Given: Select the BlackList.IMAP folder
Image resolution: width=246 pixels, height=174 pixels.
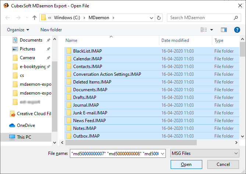Looking at the screenshot, I should coord(152,51).
